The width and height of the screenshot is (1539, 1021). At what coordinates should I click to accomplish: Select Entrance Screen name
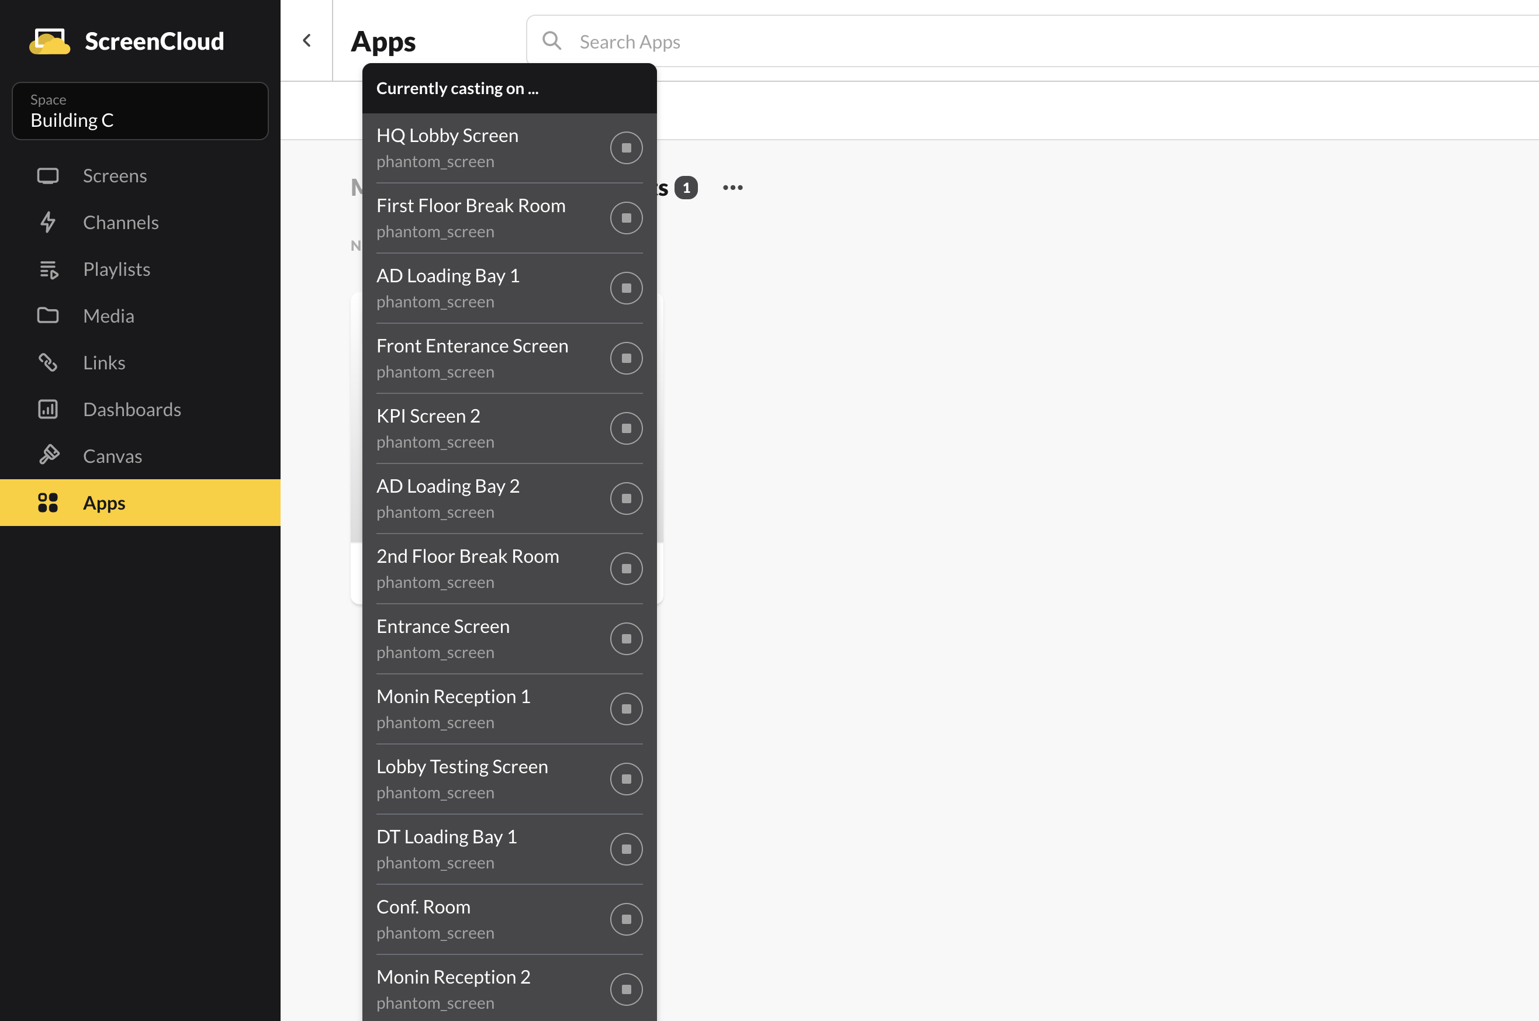click(443, 627)
